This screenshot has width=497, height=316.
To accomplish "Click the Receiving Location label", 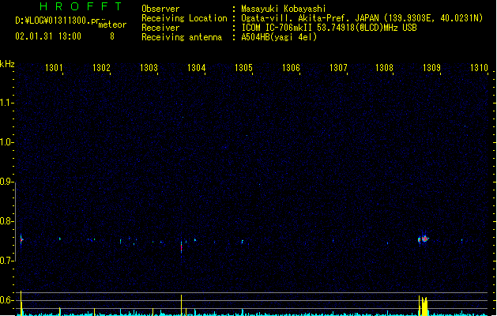I will point(184,18).
